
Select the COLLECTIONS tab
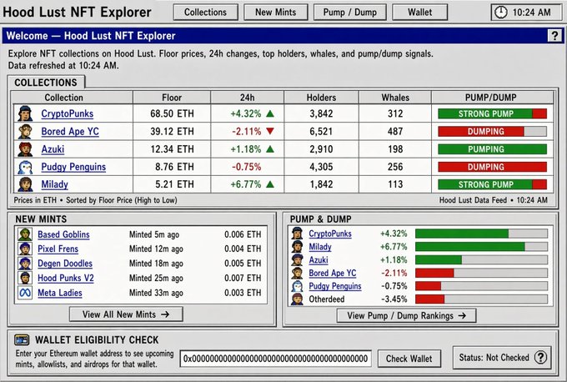tap(46, 83)
